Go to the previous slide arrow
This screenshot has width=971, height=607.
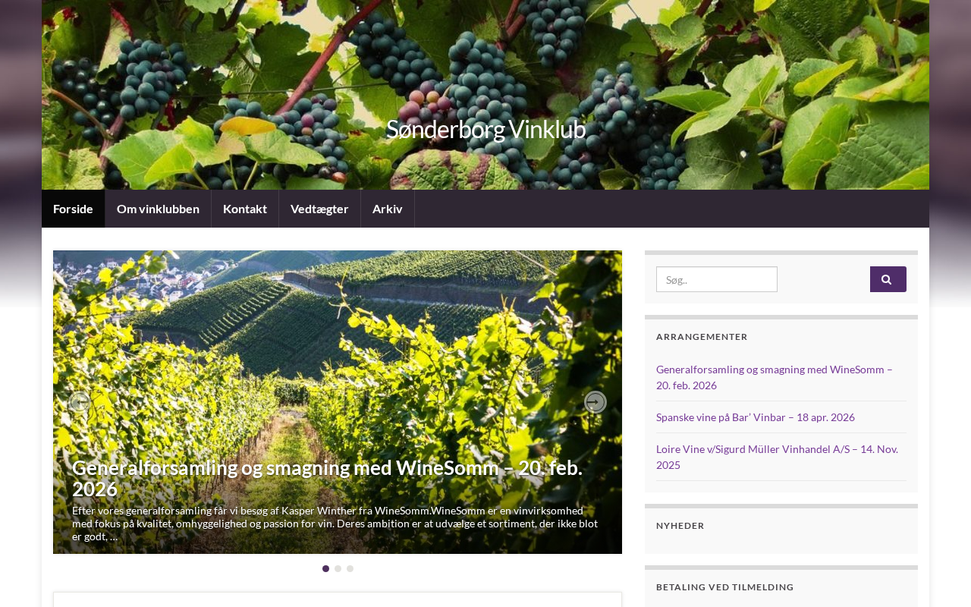click(80, 402)
